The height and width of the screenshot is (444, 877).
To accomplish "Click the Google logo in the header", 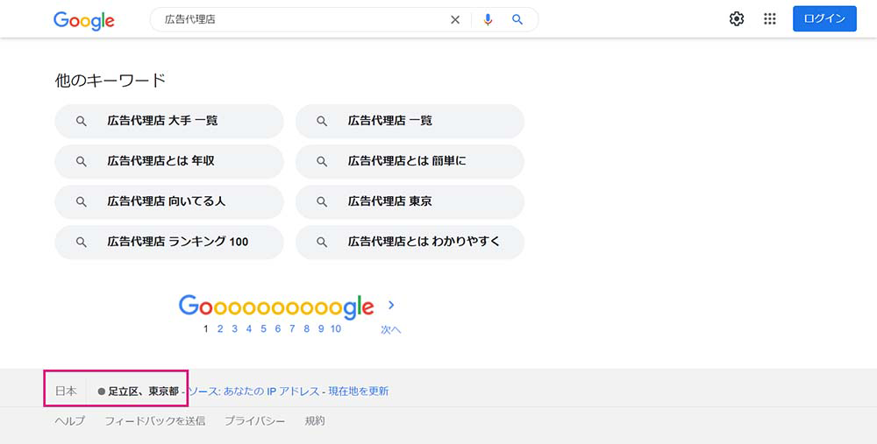I will click(x=84, y=21).
